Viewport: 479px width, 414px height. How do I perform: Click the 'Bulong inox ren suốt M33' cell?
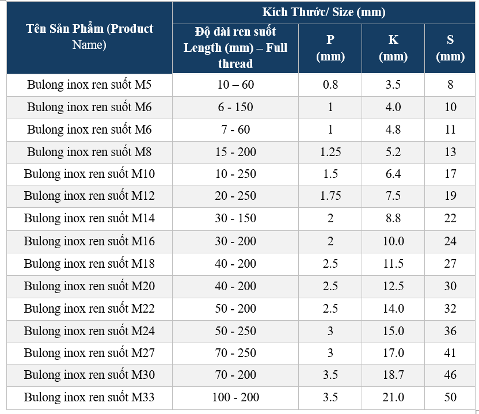(x=89, y=397)
